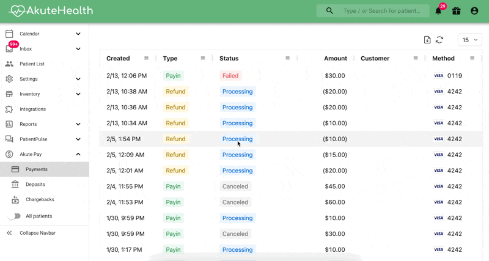Go to the Deposits page
This screenshot has width=489, height=261.
click(35, 185)
